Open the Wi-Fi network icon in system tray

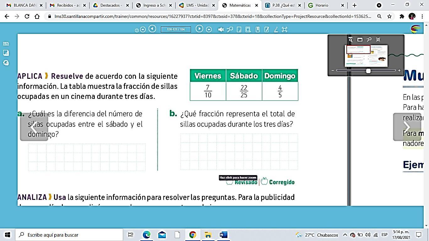click(376, 235)
